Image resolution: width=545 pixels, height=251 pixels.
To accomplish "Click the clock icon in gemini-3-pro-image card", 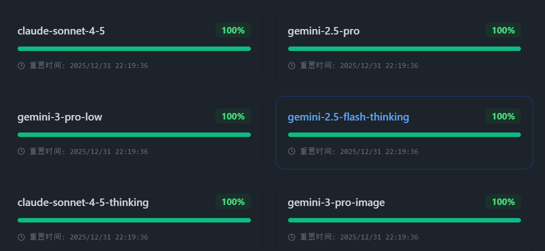I will (291, 237).
